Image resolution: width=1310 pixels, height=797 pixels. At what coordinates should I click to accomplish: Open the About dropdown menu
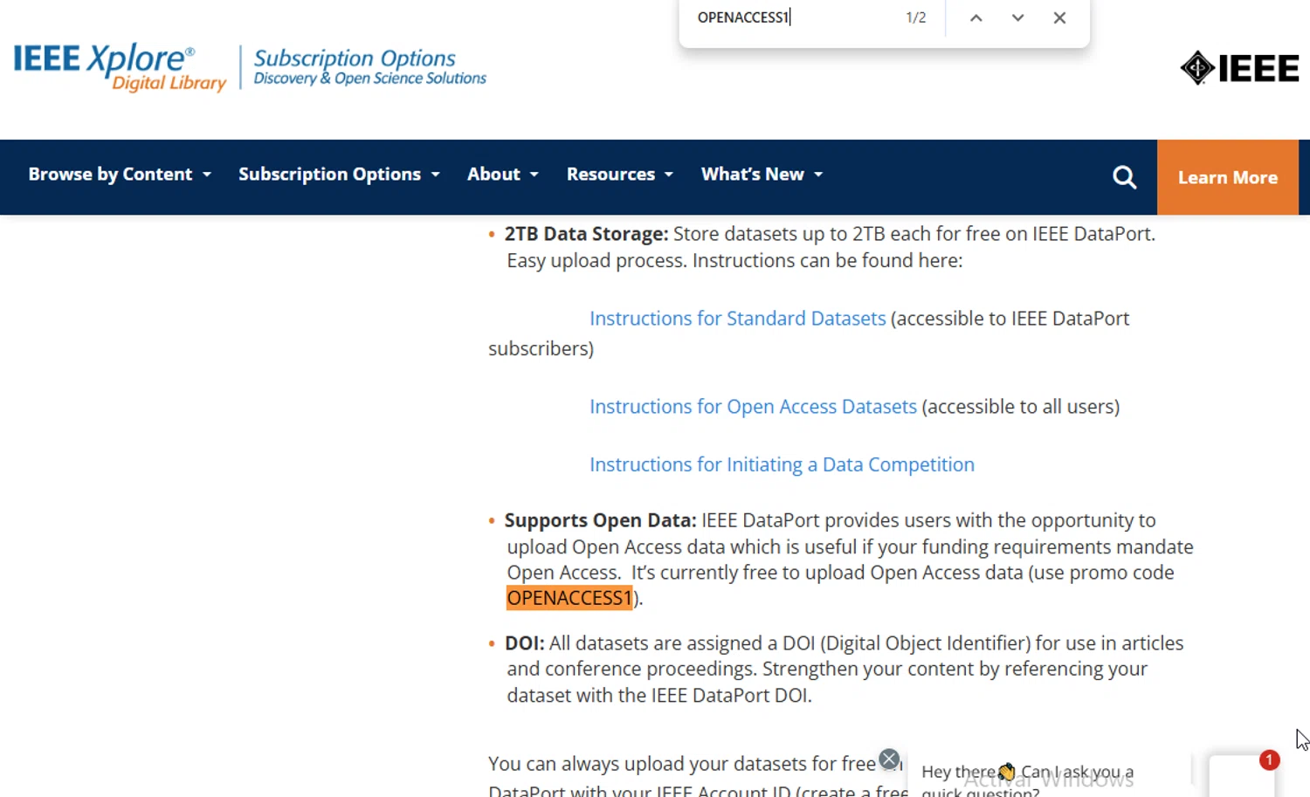tap(503, 175)
